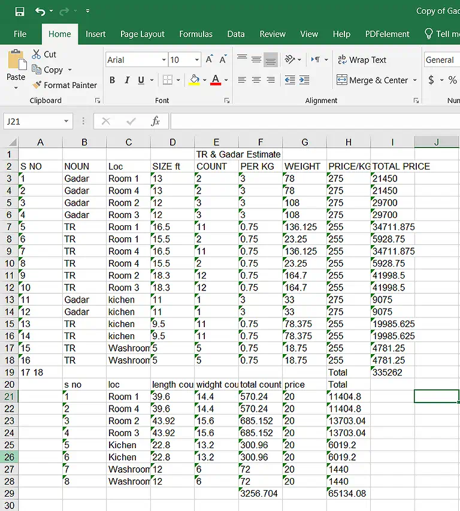Open the Arial font name dropdown
The height and width of the screenshot is (511, 460).
(x=164, y=60)
